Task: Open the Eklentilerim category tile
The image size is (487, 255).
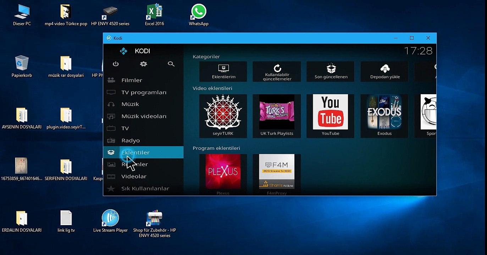Action: click(223, 72)
